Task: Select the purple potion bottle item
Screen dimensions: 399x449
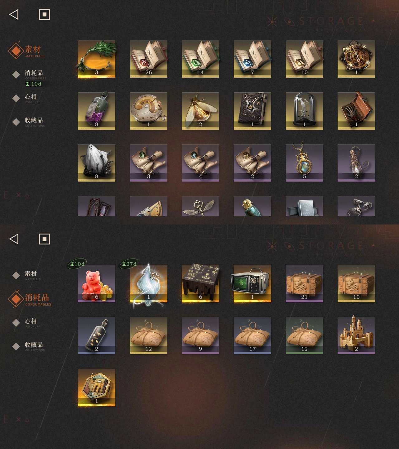Action: pos(97,111)
